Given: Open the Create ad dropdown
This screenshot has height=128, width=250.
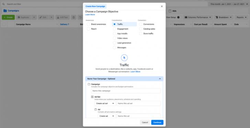Looking at the screenshot, I should point(107,116).
